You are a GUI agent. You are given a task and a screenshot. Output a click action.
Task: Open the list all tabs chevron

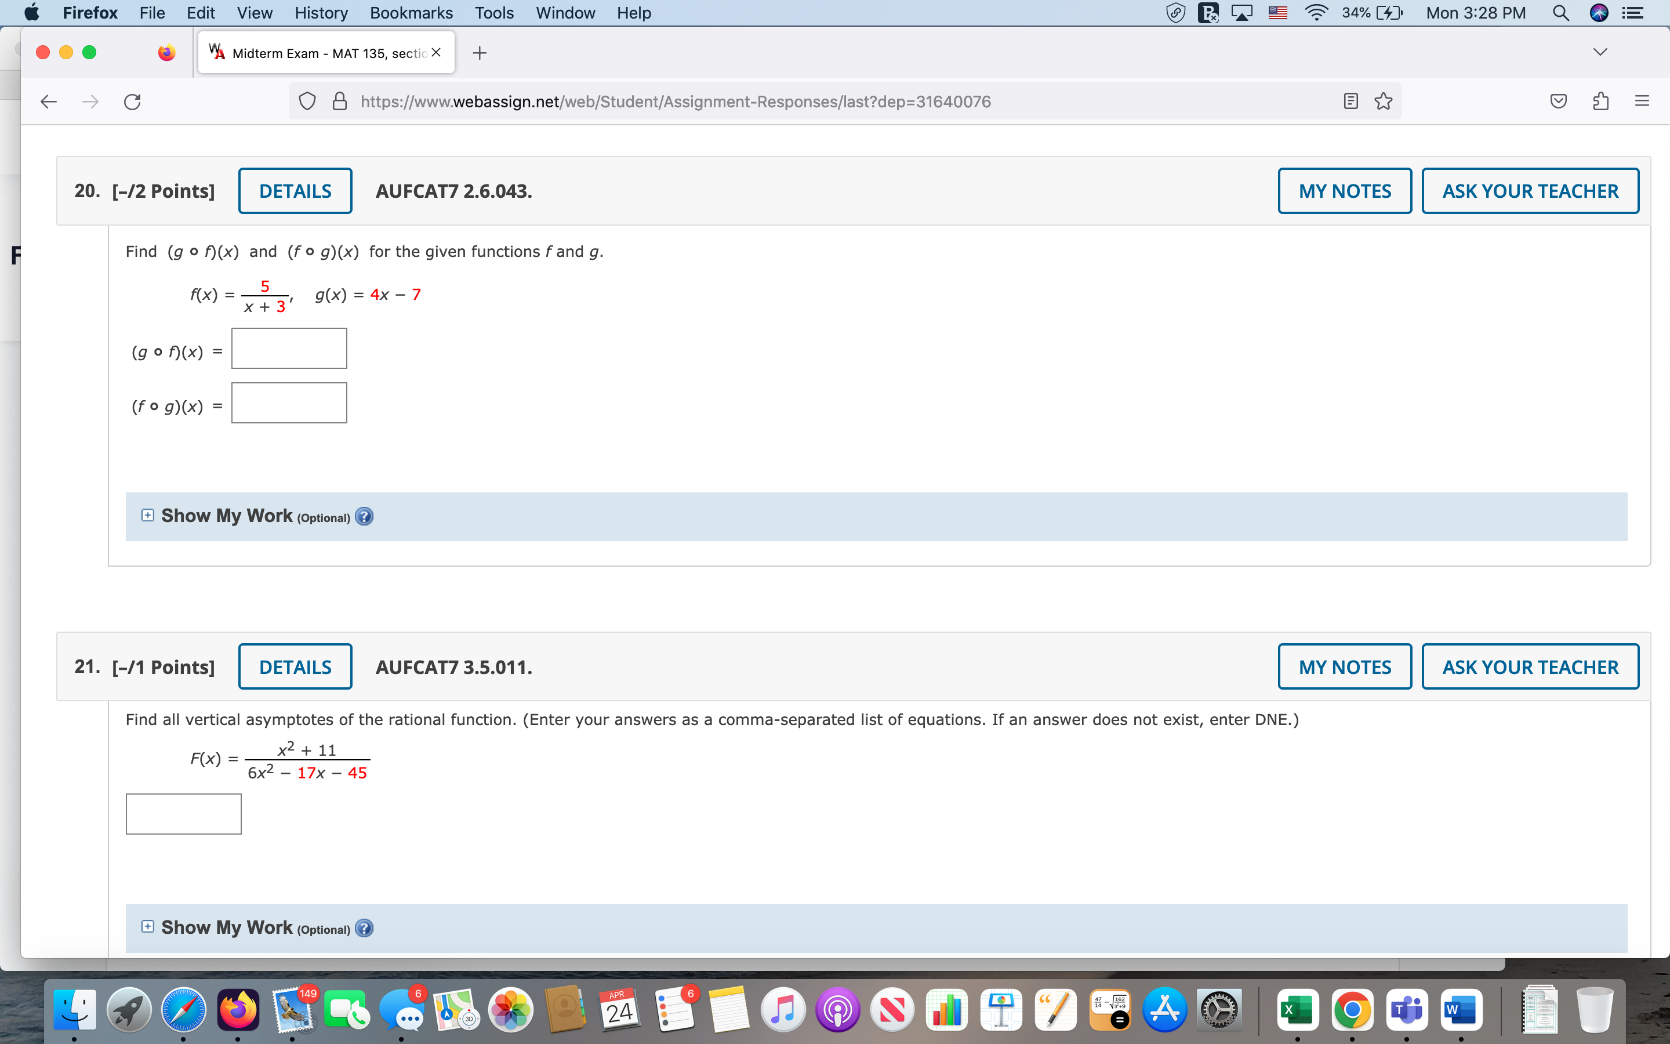pyautogui.click(x=1600, y=52)
